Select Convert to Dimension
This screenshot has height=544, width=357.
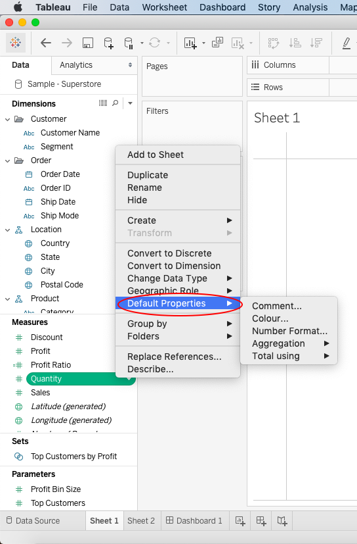tap(178, 266)
